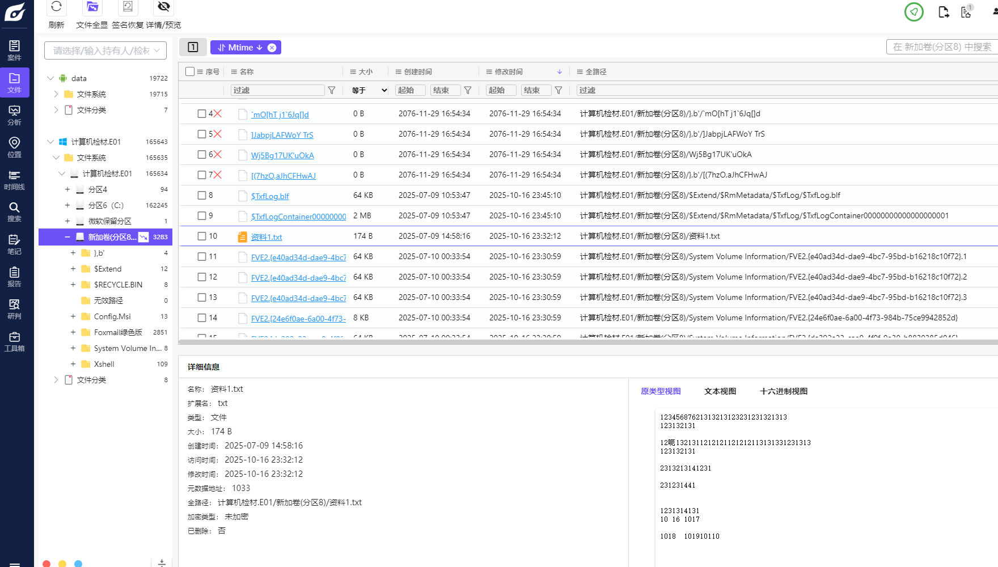Open the 工具箱 sidebar section

coord(14,341)
